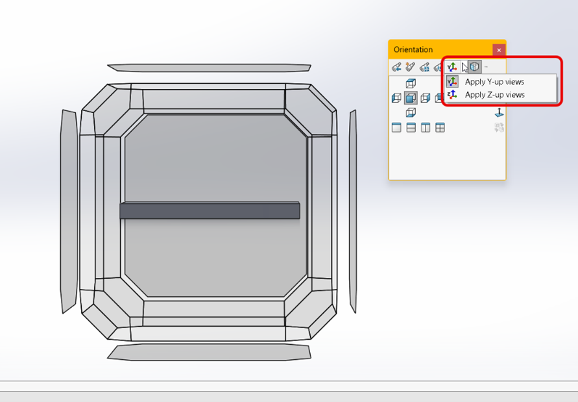Switch to Two View Horizontal layout
This screenshot has width=578, height=402.
point(411,128)
